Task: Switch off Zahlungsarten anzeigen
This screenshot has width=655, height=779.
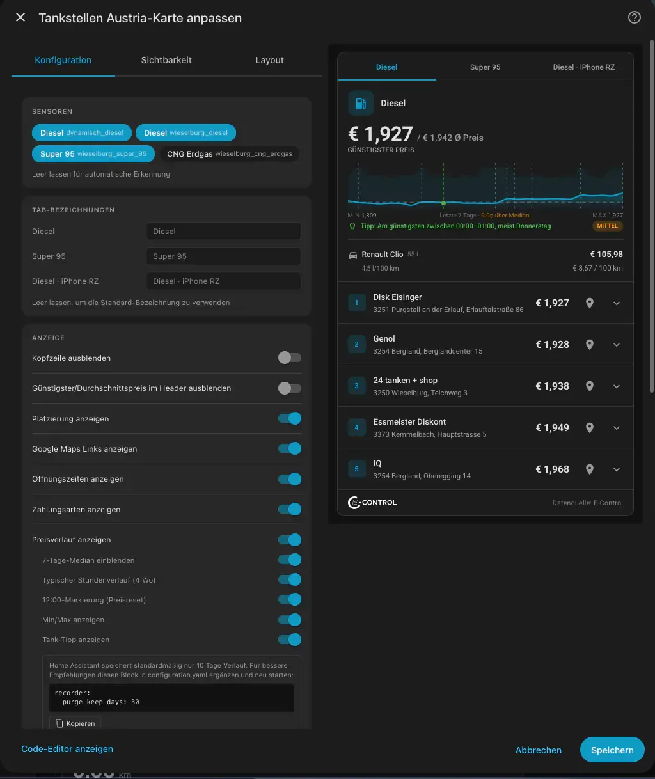Action: coord(290,510)
